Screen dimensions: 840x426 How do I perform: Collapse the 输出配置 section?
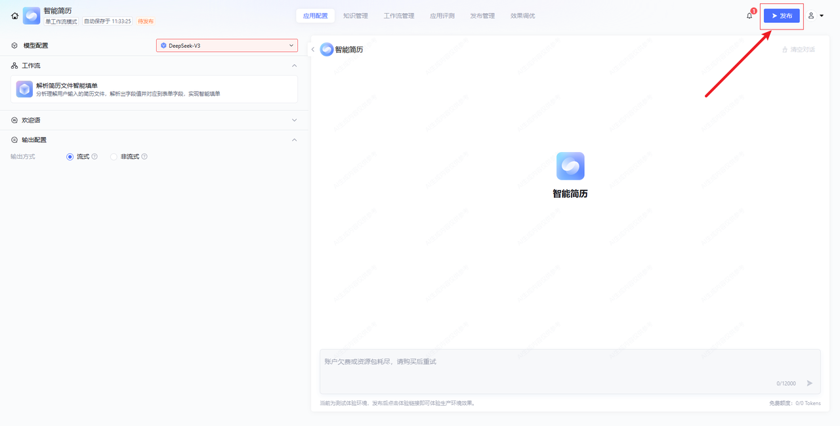[x=294, y=140]
